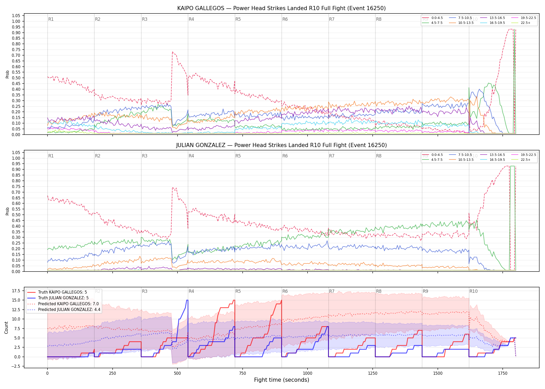Select '0.0-4.5' legend entry in top chart
The image size is (545, 389).
pyautogui.click(x=432, y=18)
